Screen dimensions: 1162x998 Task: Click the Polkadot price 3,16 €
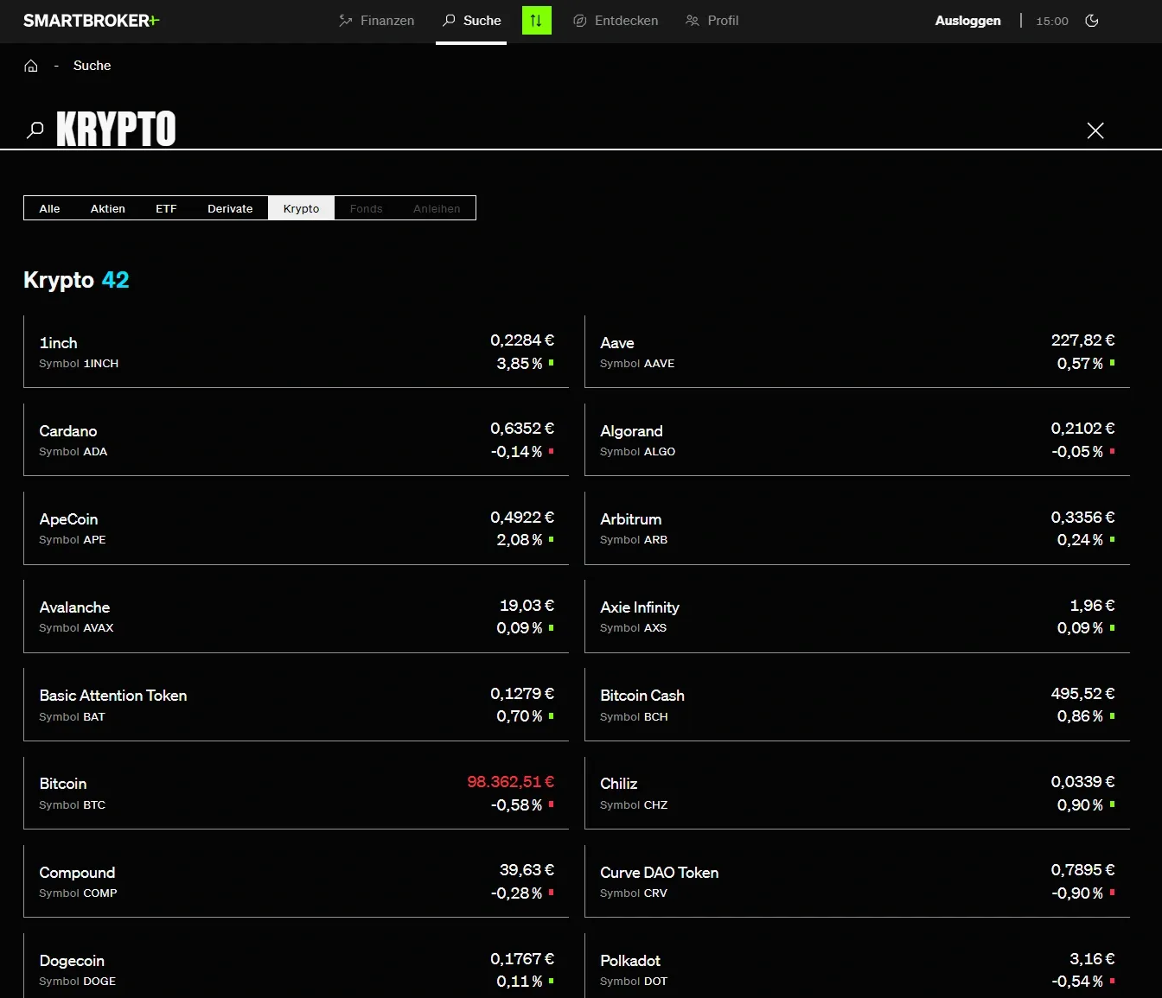coord(1092,959)
